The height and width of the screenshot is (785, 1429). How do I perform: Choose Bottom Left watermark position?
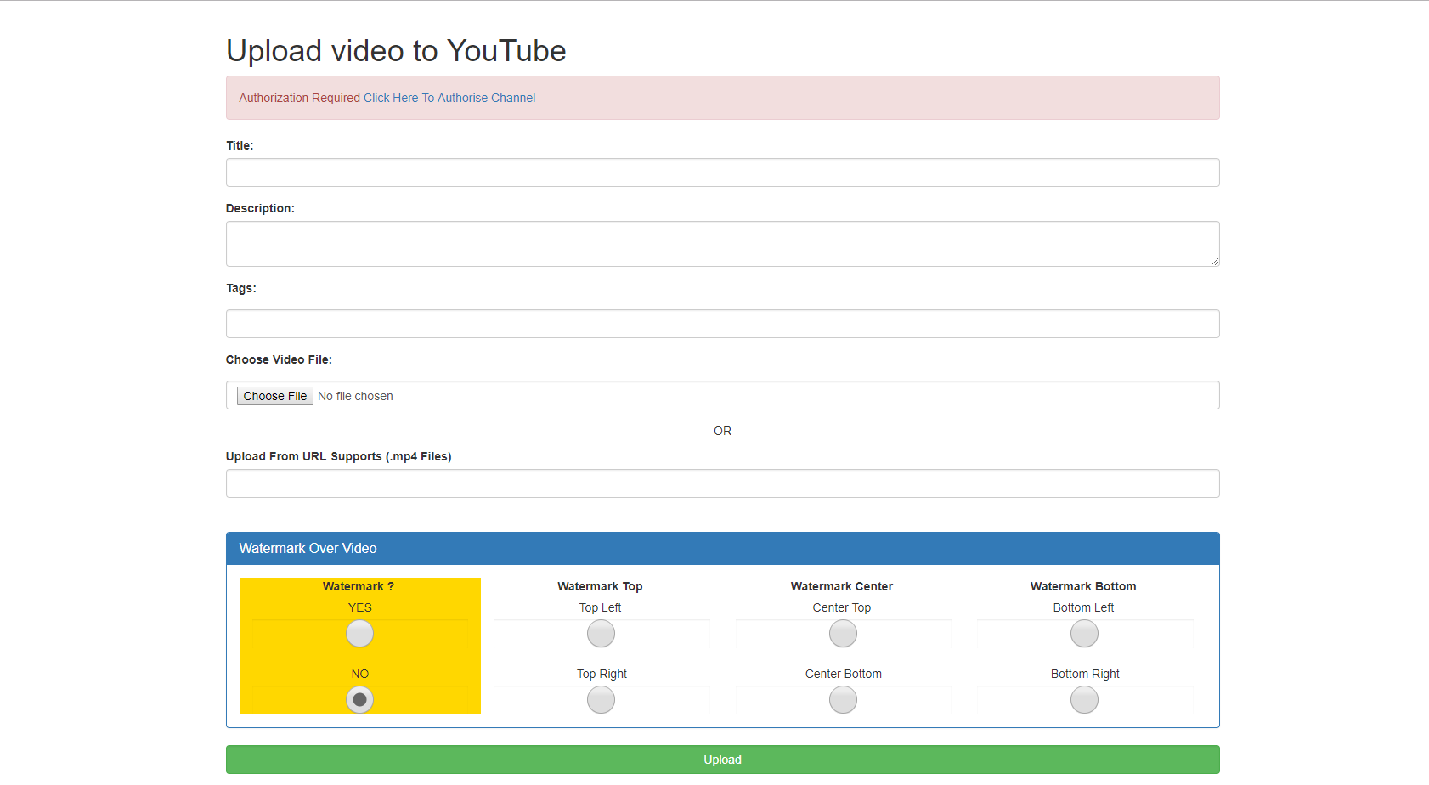click(x=1084, y=634)
